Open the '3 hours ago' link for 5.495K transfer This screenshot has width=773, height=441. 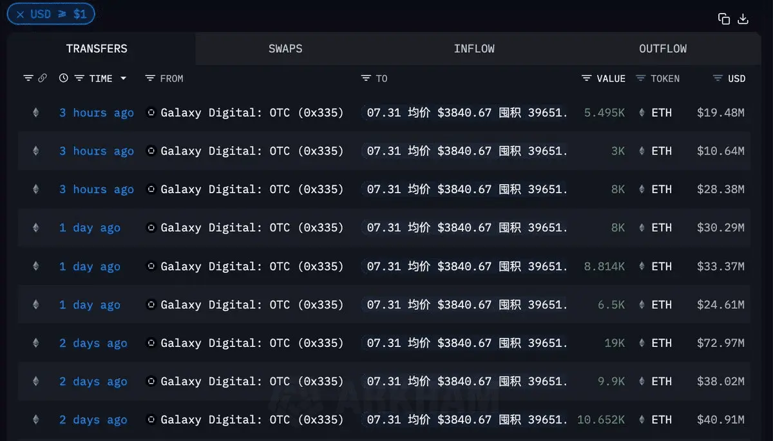(x=97, y=113)
